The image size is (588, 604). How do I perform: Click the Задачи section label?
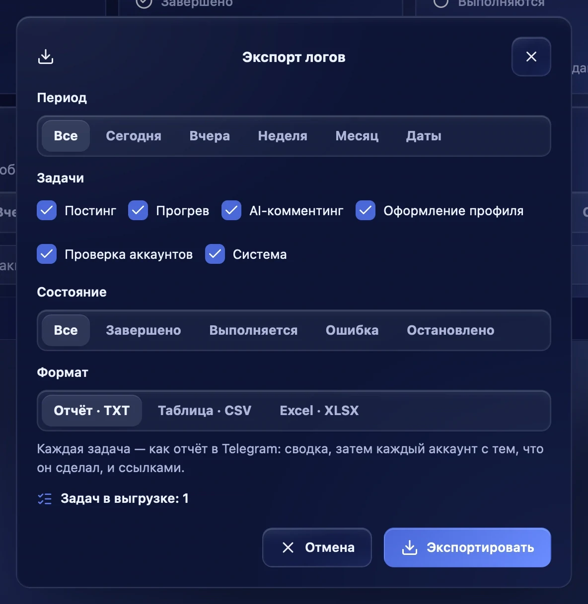61,178
